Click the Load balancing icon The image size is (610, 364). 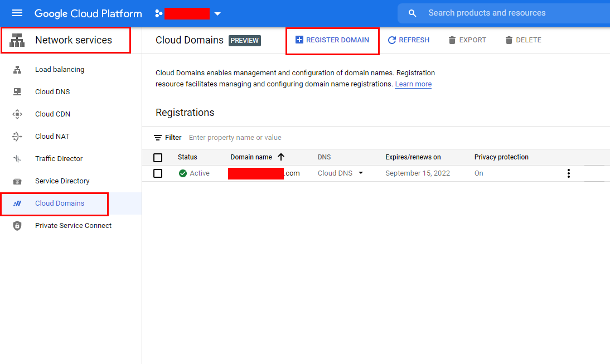point(17,70)
